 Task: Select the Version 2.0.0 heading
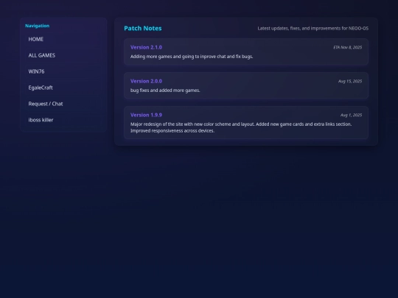(x=146, y=81)
